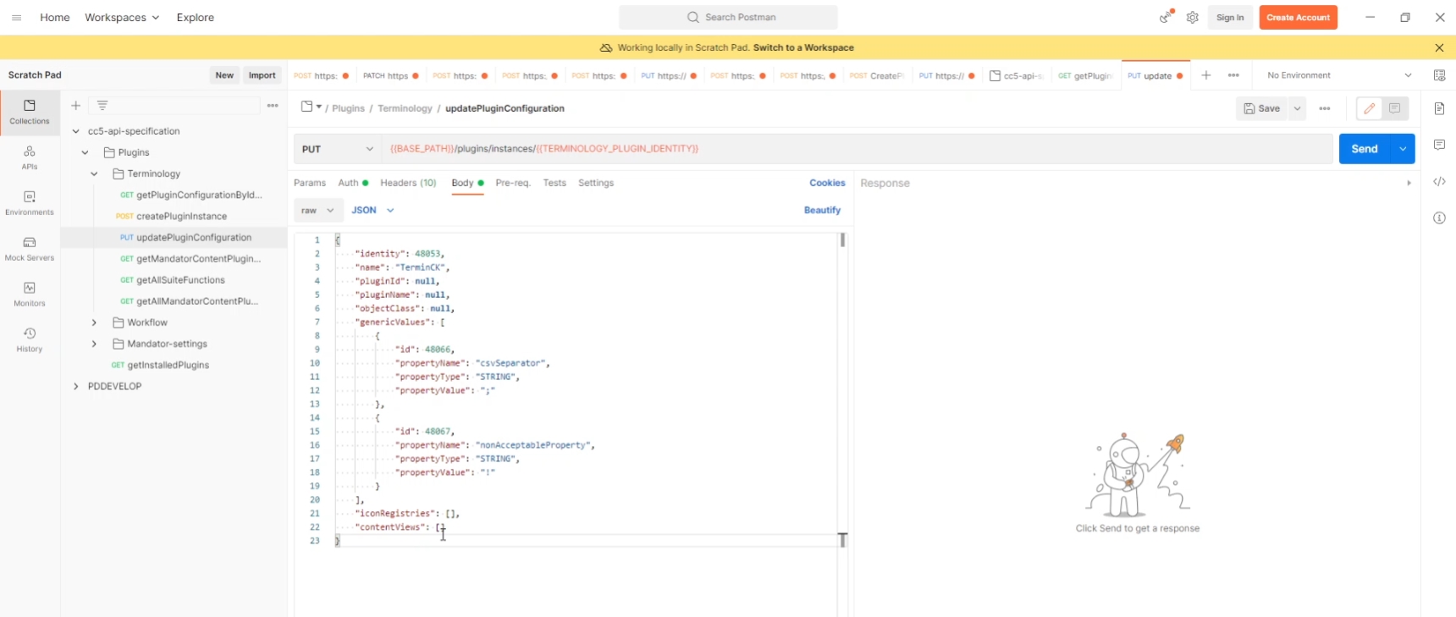
Task: Open the PUT HTTP method dropdown
Action: (x=337, y=149)
